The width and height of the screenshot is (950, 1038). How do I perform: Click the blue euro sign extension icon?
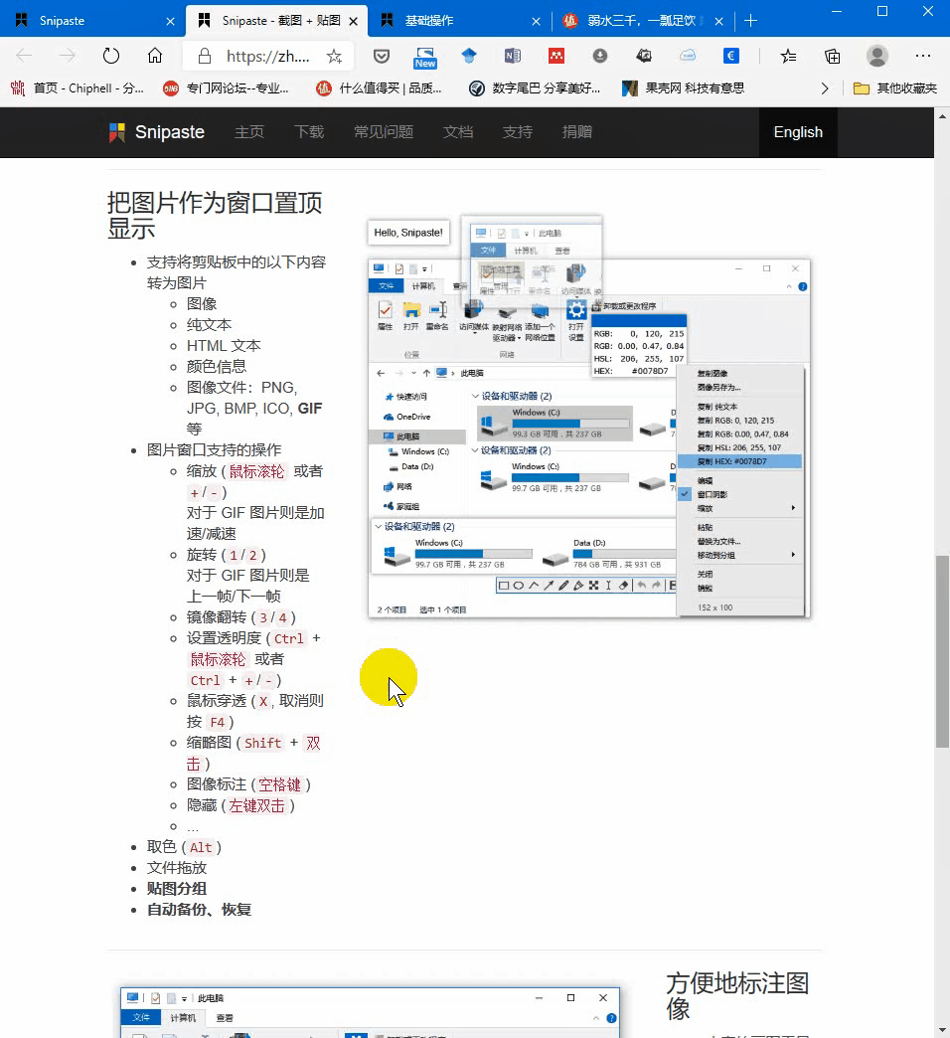[x=731, y=56]
